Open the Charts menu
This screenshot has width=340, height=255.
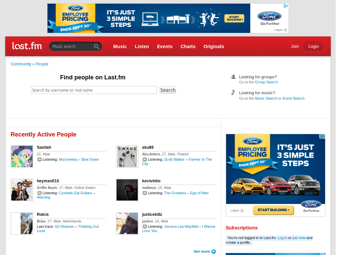pos(188,46)
